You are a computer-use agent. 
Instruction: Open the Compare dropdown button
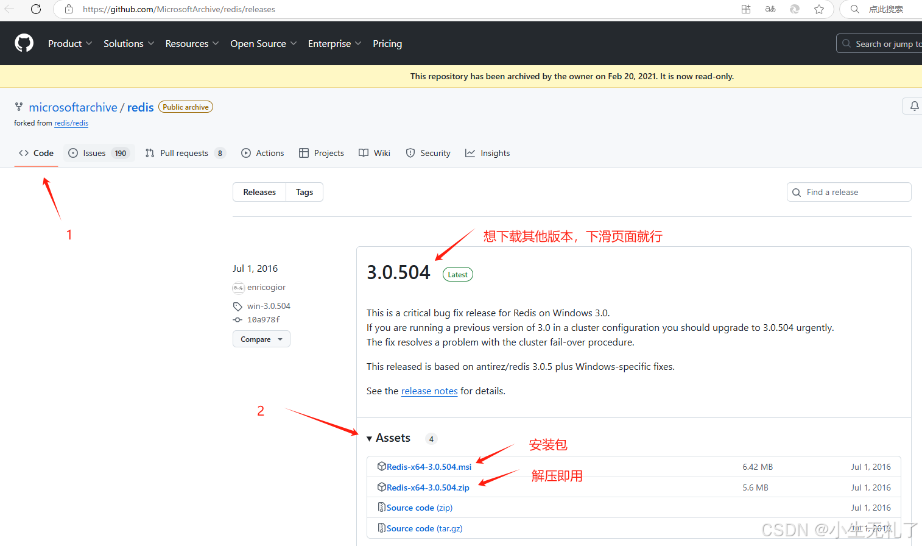pos(261,339)
